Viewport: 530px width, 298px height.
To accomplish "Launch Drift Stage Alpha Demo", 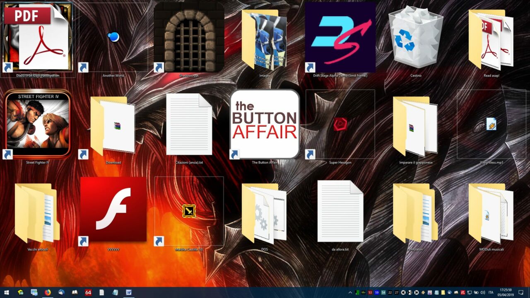I will click(340, 37).
